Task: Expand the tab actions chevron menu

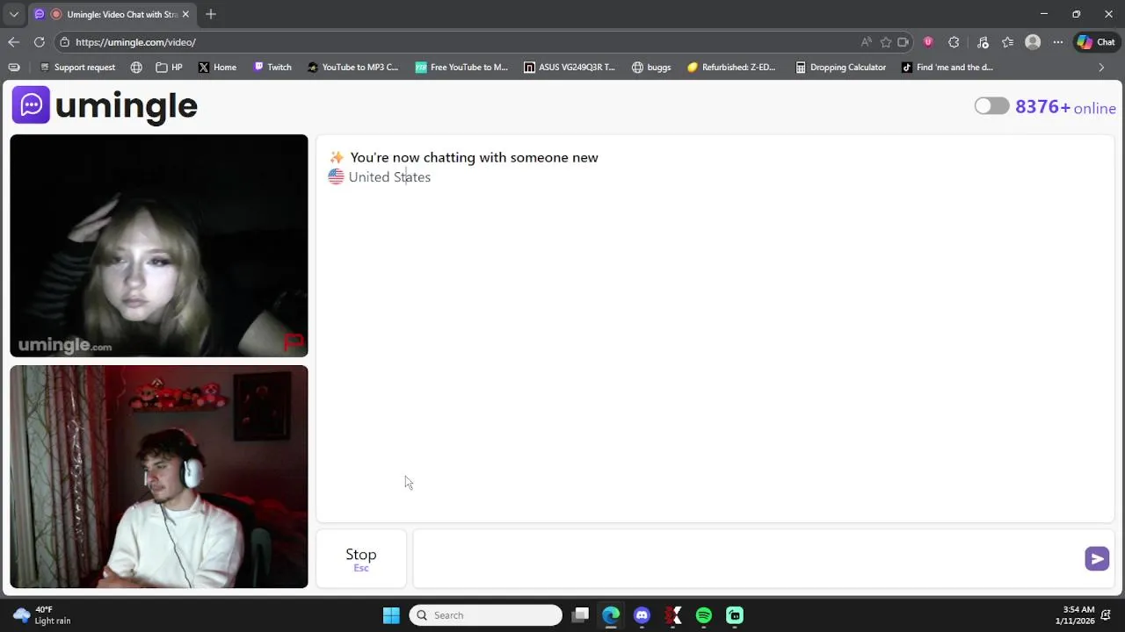Action: click(13, 14)
